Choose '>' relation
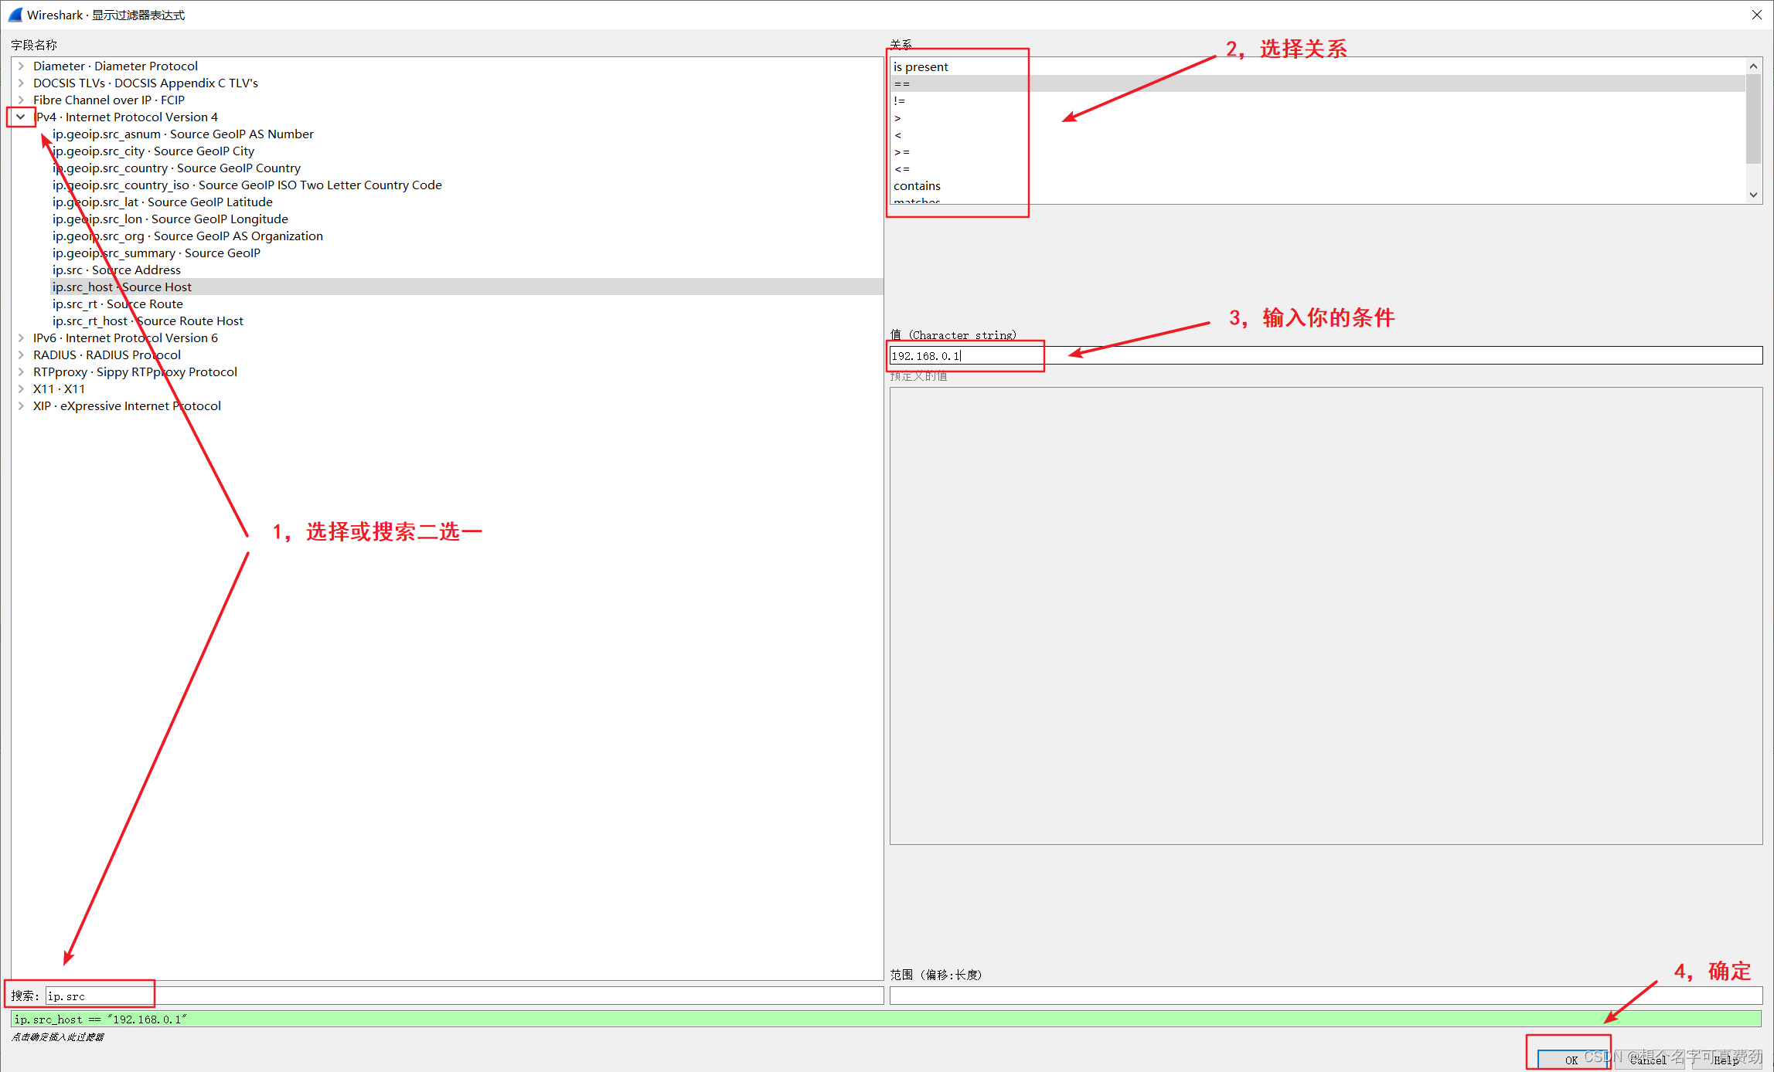The height and width of the screenshot is (1072, 1774). [1318, 118]
